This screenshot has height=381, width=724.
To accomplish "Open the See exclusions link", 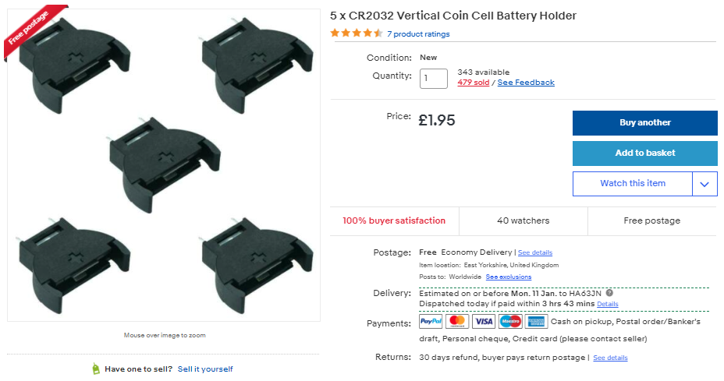I will pos(508,277).
